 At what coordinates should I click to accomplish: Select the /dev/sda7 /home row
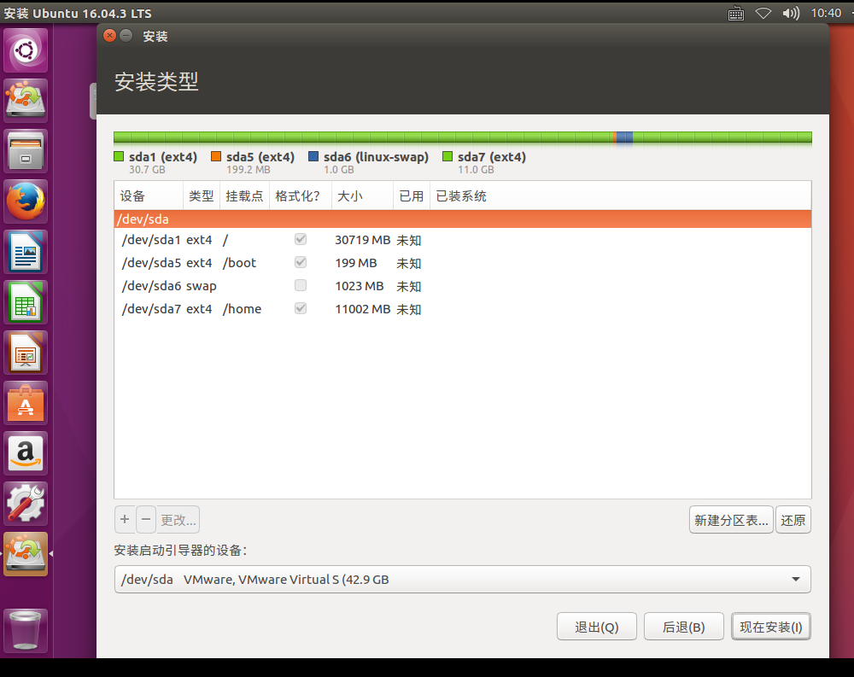[462, 309]
